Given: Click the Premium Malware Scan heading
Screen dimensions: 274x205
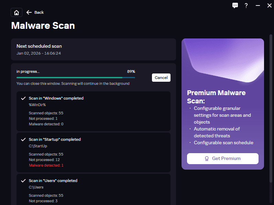Looking at the screenshot, I should pos(216,97).
